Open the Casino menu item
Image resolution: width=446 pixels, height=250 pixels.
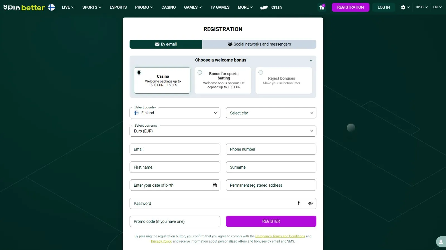pyautogui.click(x=168, y=7)
